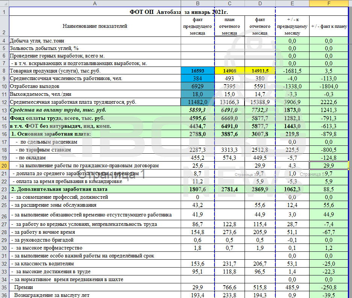Select column C by its header
This screenshot has width=352, height=298.
[230, 3]
